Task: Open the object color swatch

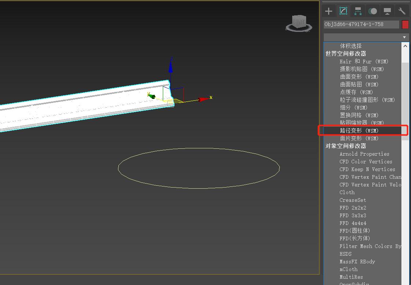Action: tap(405, 24)
